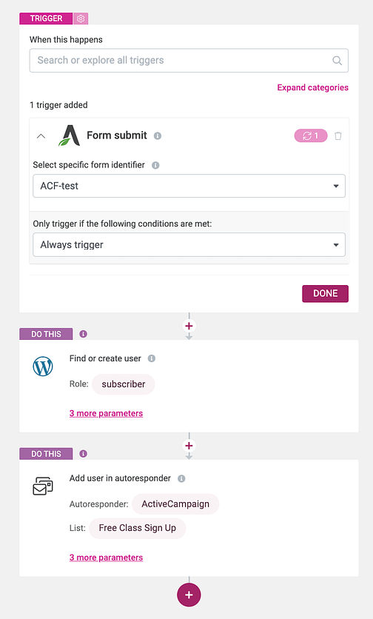The width and height of the screenshot is (373, 619).
Task: Expand 3 more parameters under Find user
Action: click(x=106, y=413)
